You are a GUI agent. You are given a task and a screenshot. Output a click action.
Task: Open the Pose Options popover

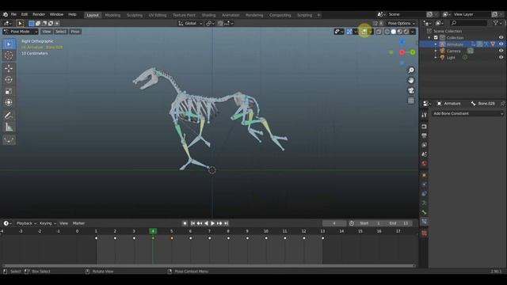[x=402, y=23]
